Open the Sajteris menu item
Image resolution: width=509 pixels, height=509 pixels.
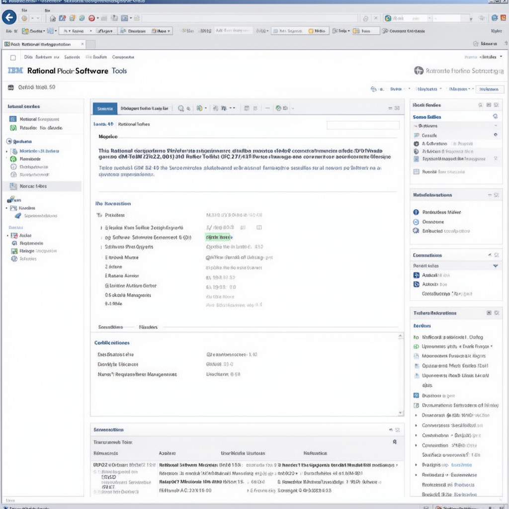click(x=72, y=57)
